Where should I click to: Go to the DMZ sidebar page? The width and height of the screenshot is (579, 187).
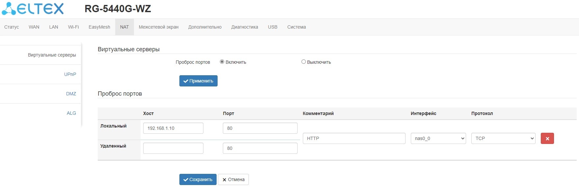click(x=71, y=94)
